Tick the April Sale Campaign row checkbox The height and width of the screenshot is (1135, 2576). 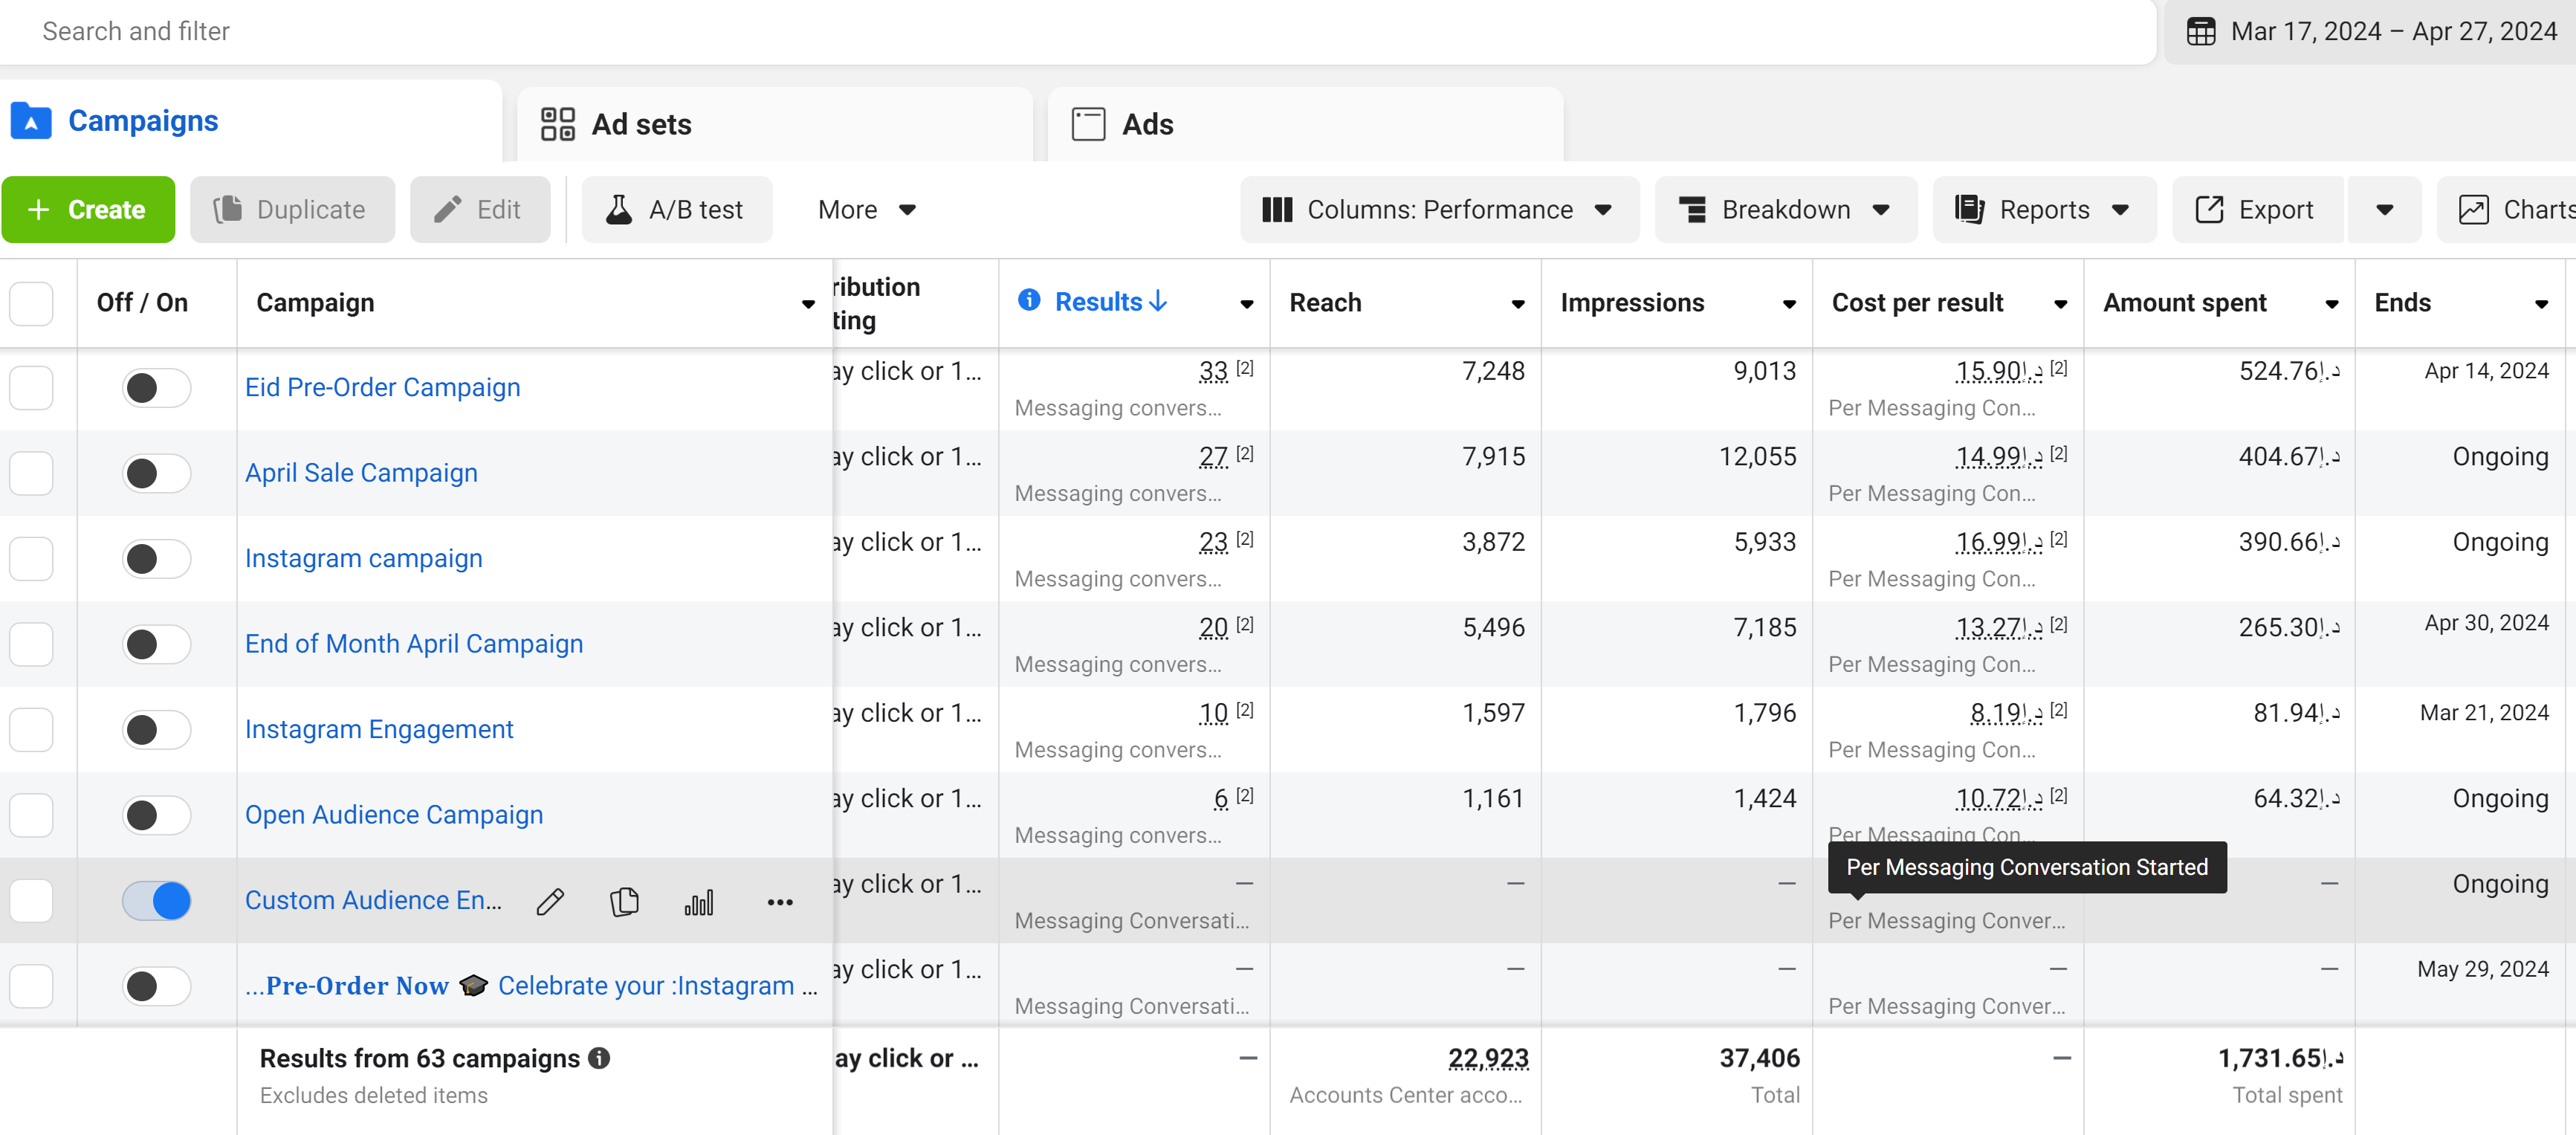click(x=32, y=473)
